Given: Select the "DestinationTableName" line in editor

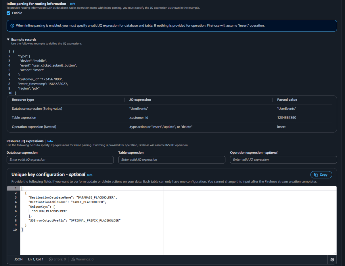Looking at the screenshot, I should 67,202.
